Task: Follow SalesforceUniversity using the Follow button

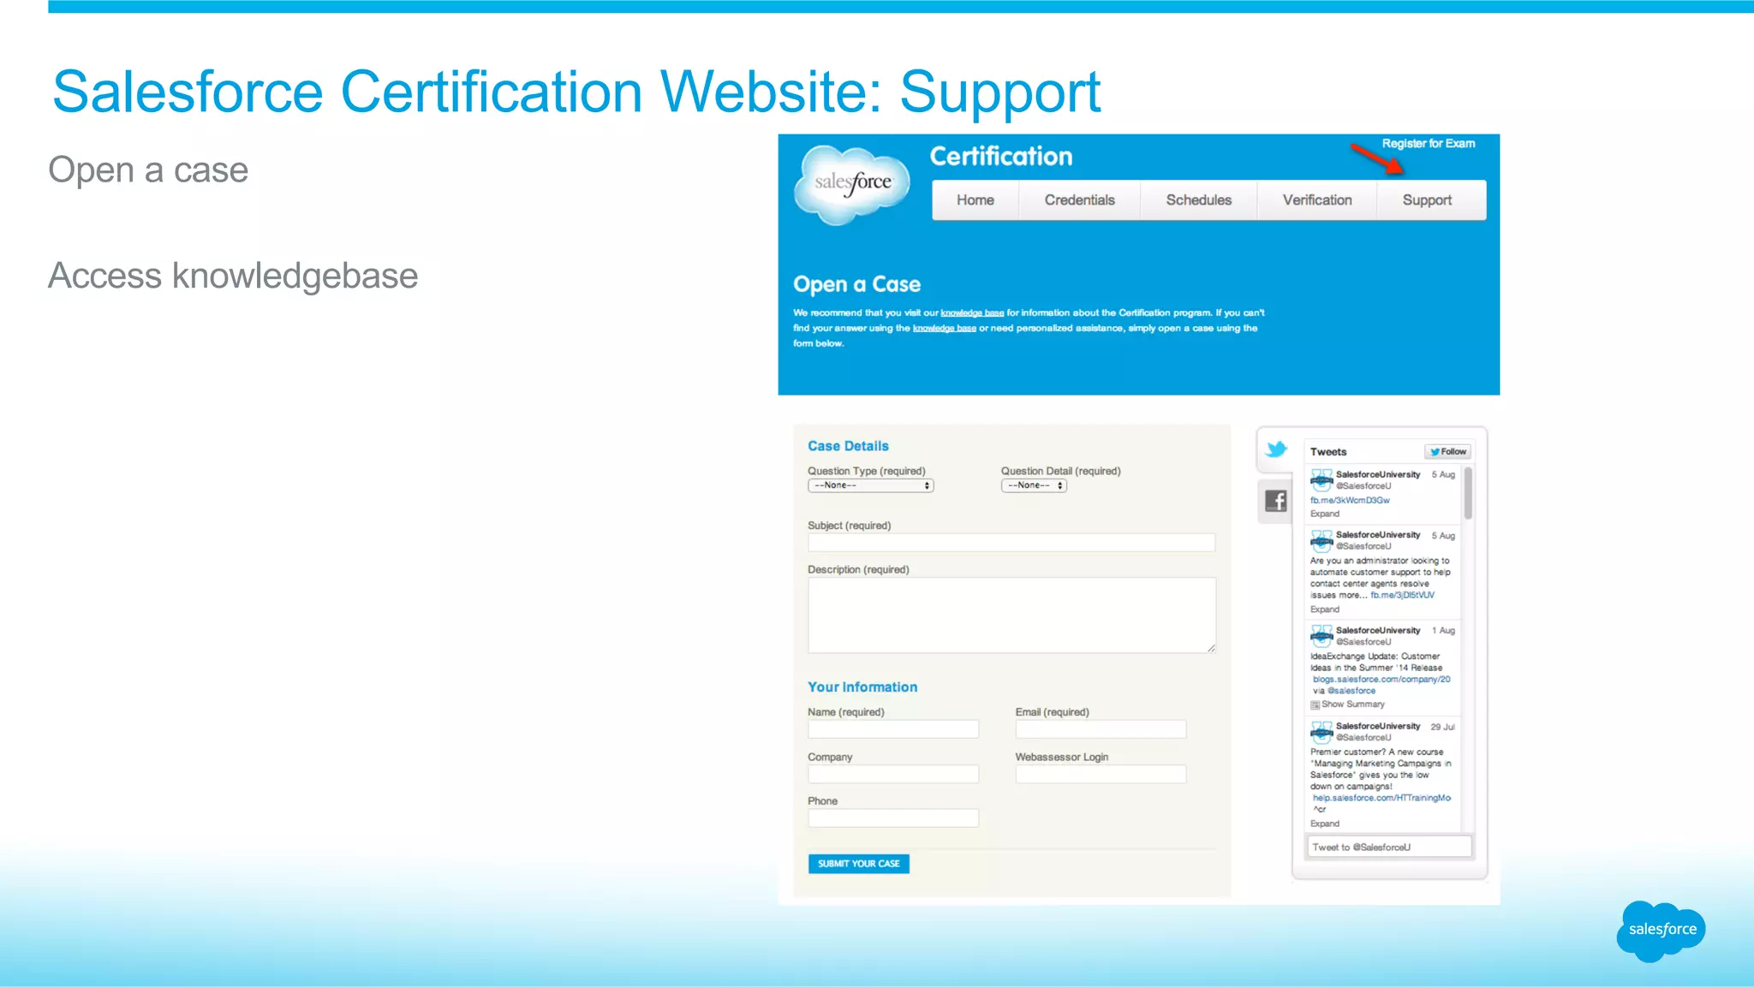Action: [x=1447, y=452]
